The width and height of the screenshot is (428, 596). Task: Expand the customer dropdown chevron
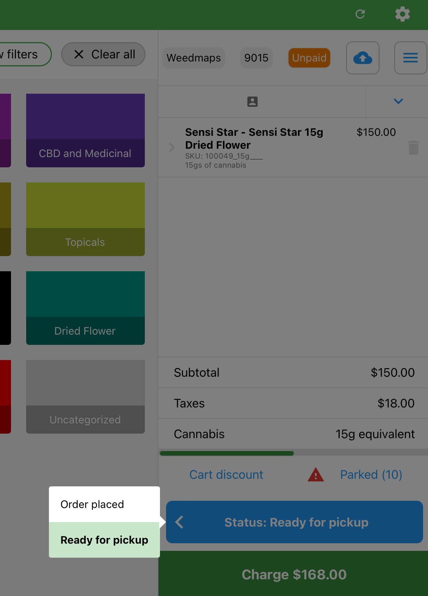coord(398,101)
